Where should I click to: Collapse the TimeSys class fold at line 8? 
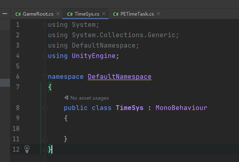tap(45, 108)
